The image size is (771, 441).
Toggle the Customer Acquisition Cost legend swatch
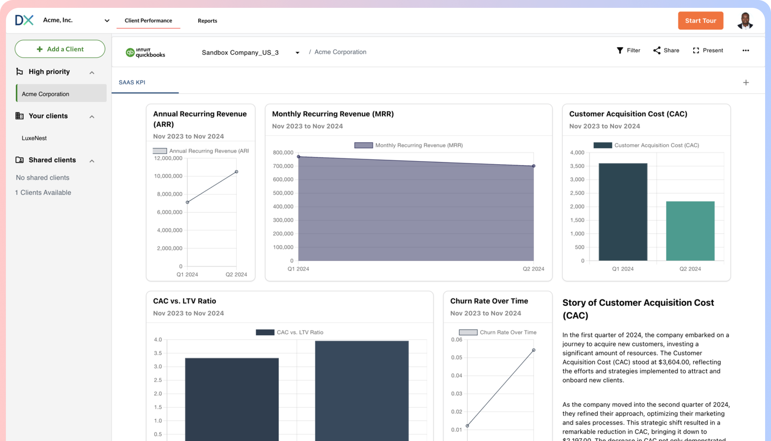602,145
